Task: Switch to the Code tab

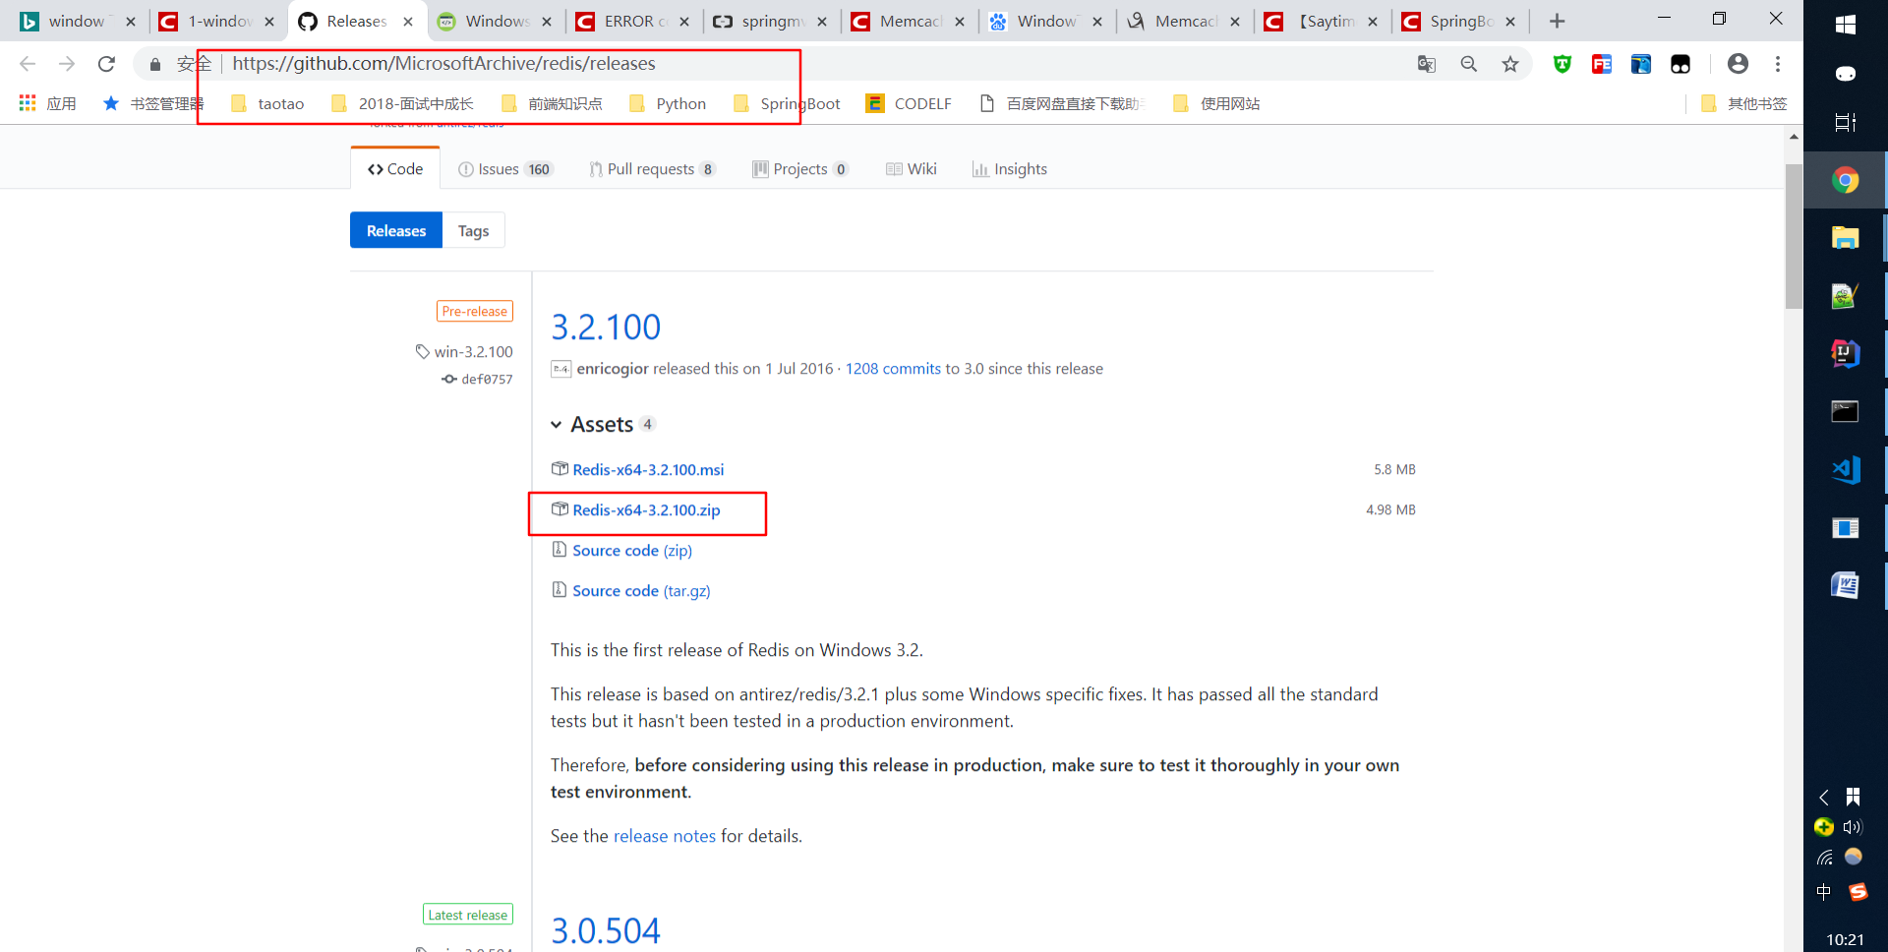Action: point(395,169)
